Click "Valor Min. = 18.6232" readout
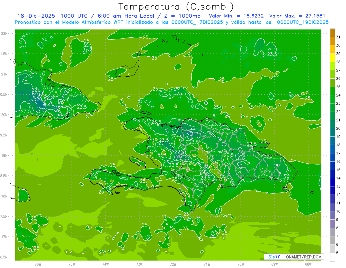The image size is (346, 268). pyautogui.click(x=236, y=16)
